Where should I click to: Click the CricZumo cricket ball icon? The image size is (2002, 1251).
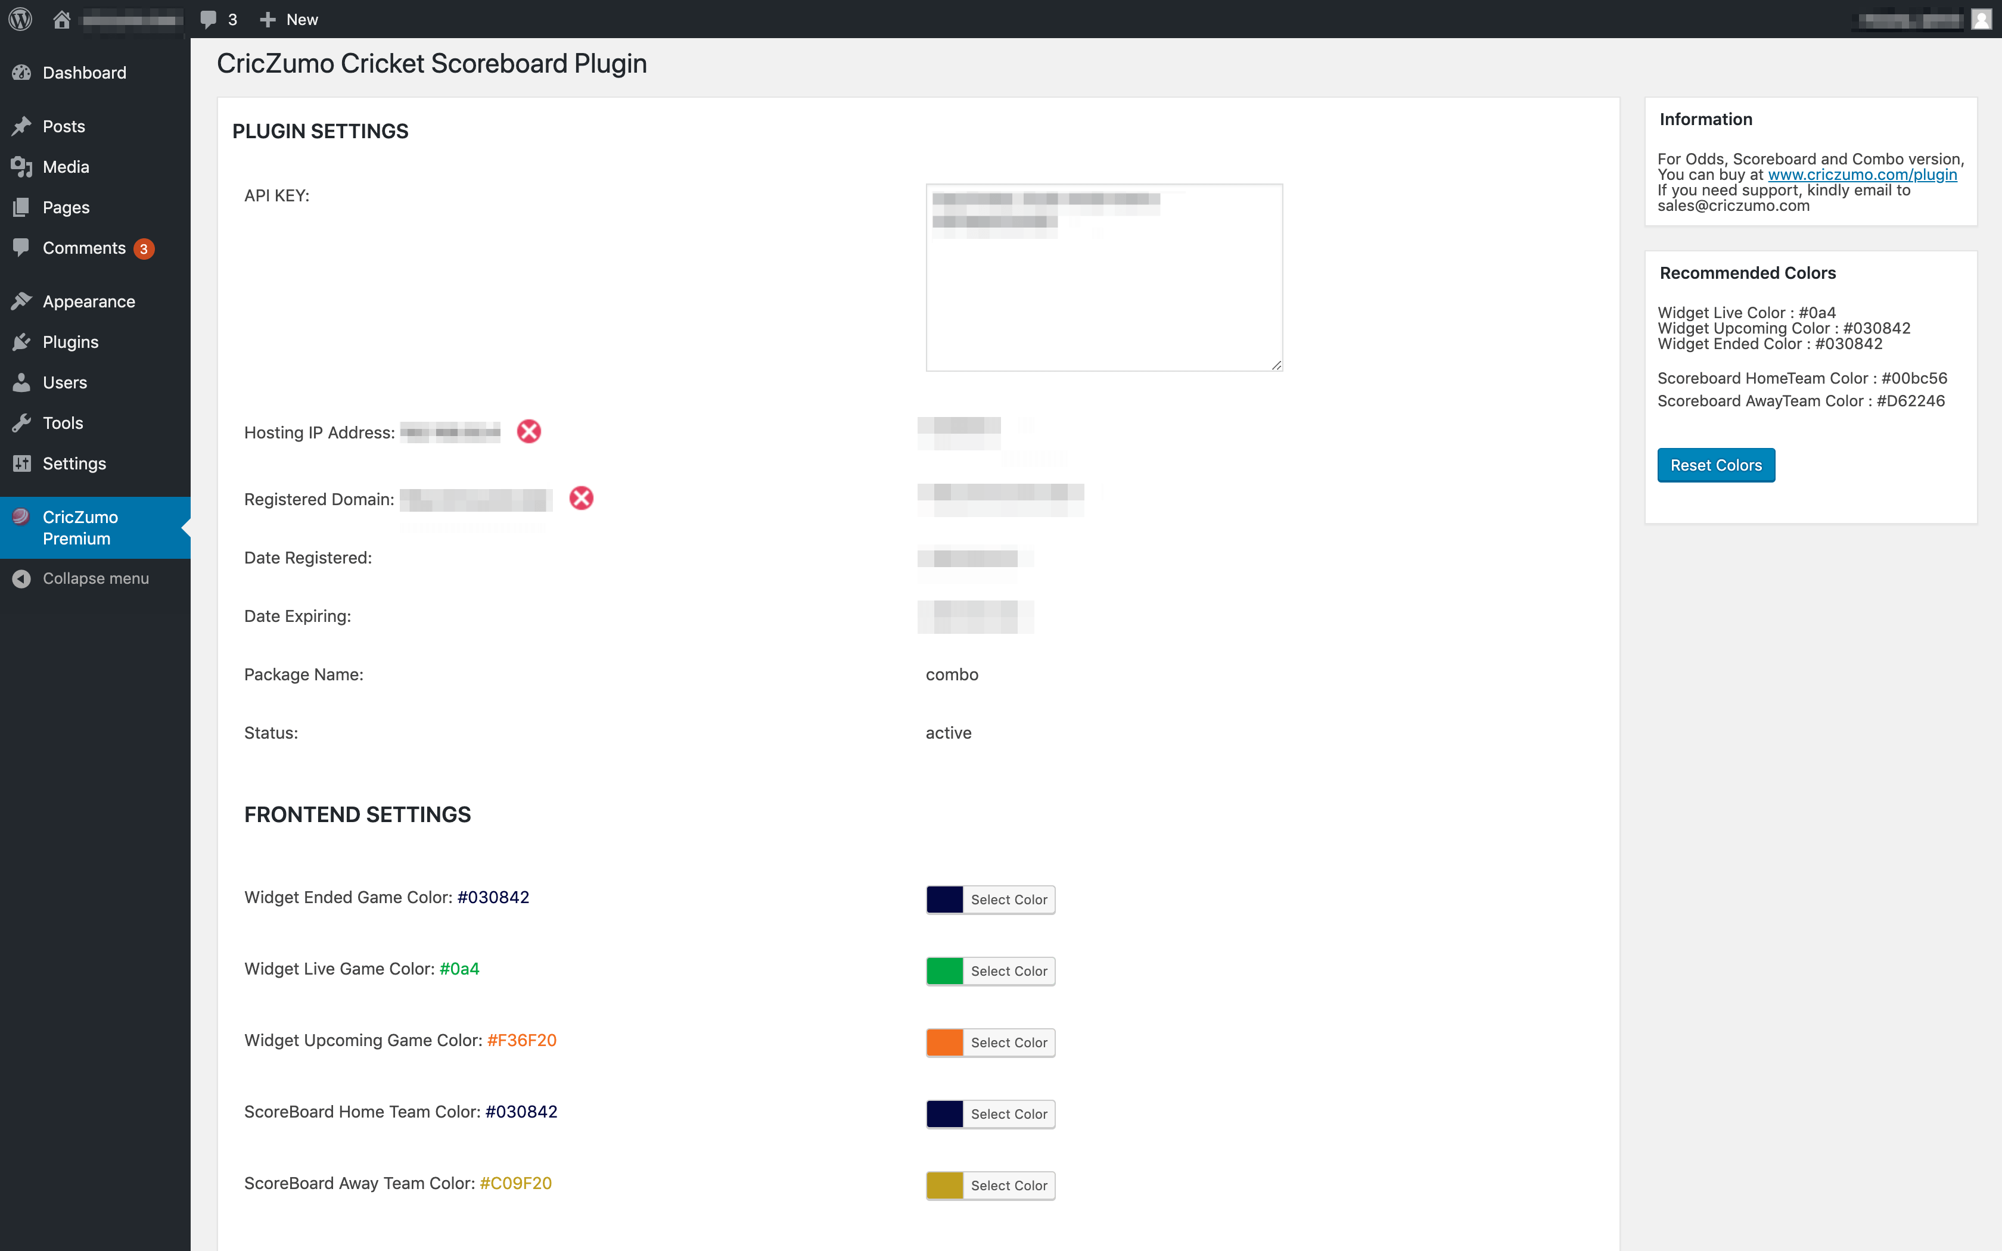(21, 517)
